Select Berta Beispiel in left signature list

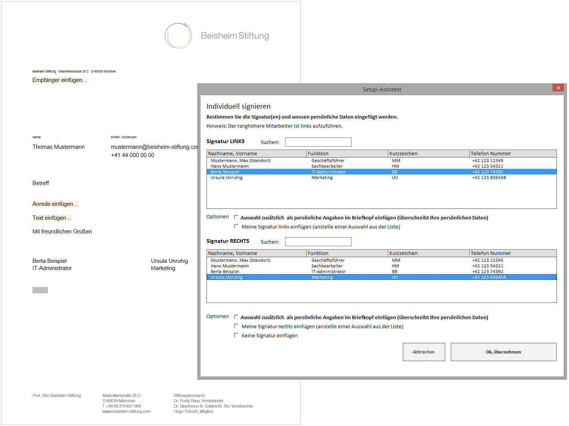point(381,172)
